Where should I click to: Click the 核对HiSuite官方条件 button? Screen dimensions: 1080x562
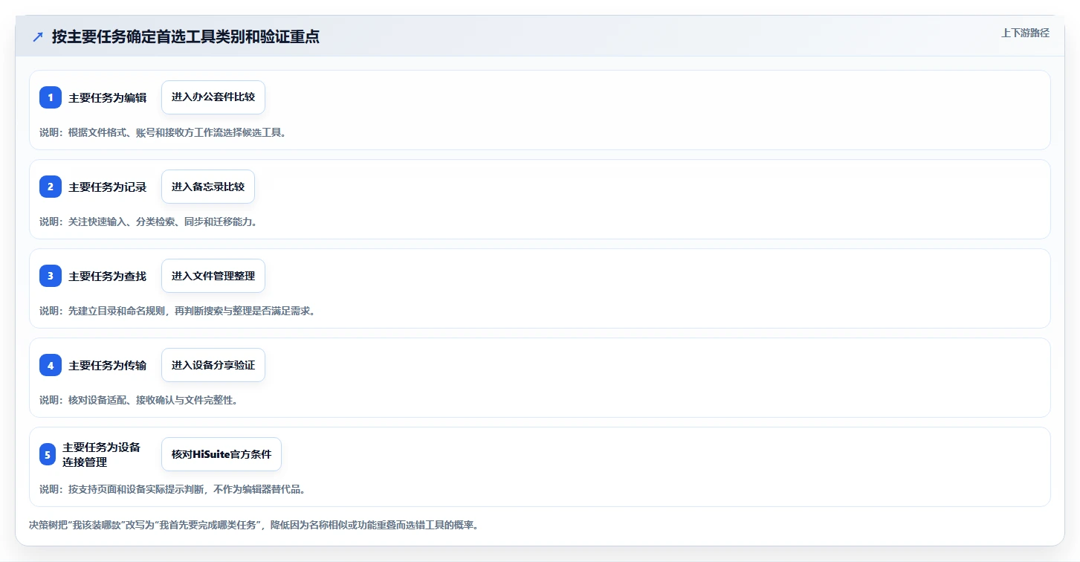(222, 454)
